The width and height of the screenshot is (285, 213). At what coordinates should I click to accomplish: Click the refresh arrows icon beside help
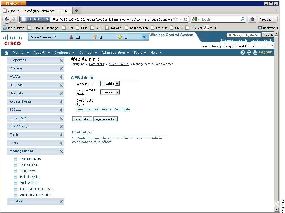249,52
